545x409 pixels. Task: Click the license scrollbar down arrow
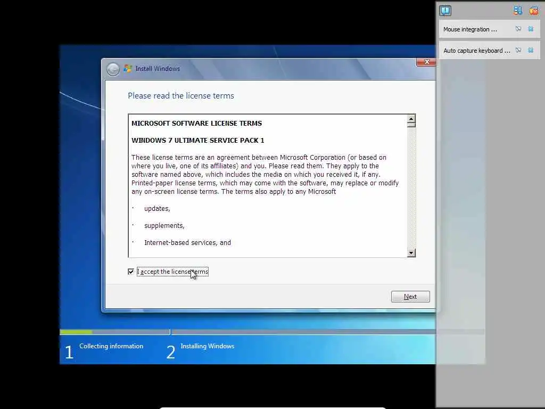411,253
